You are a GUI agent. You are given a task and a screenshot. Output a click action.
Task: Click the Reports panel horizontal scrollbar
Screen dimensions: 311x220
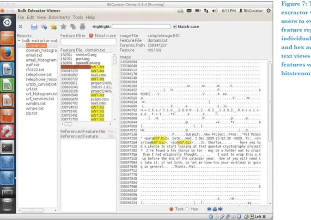32,210
